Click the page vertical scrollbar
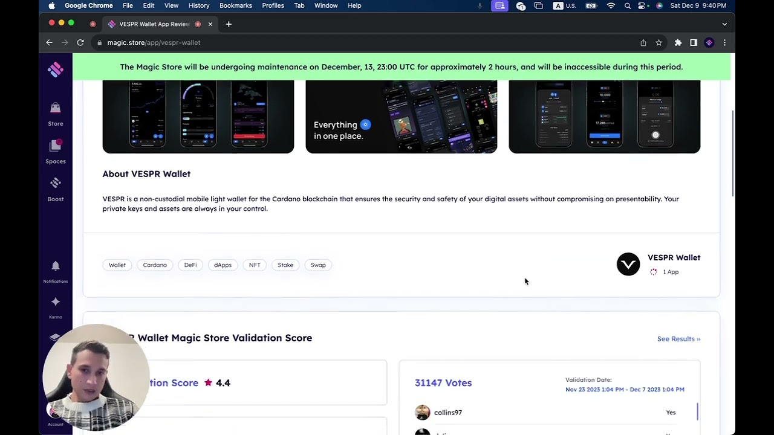Viewport: 774px width, 435px height. point(733,153)
